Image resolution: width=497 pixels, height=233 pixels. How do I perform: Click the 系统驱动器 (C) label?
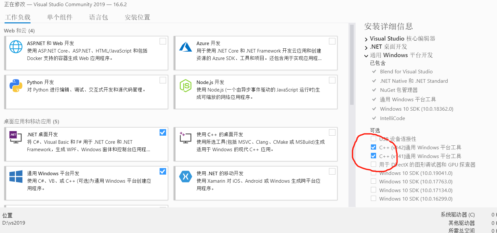pos(458,215)
